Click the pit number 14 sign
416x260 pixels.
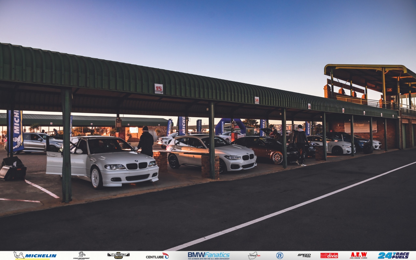(x=257, y=100)
